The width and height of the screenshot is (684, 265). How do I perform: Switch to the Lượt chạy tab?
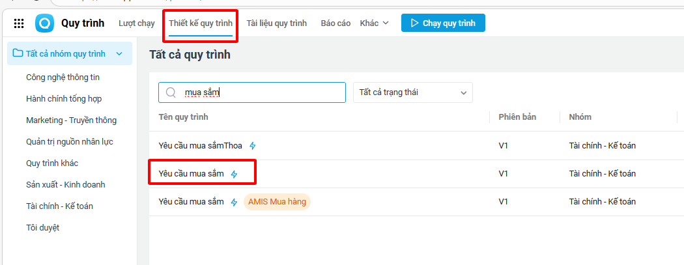(137, 23)
